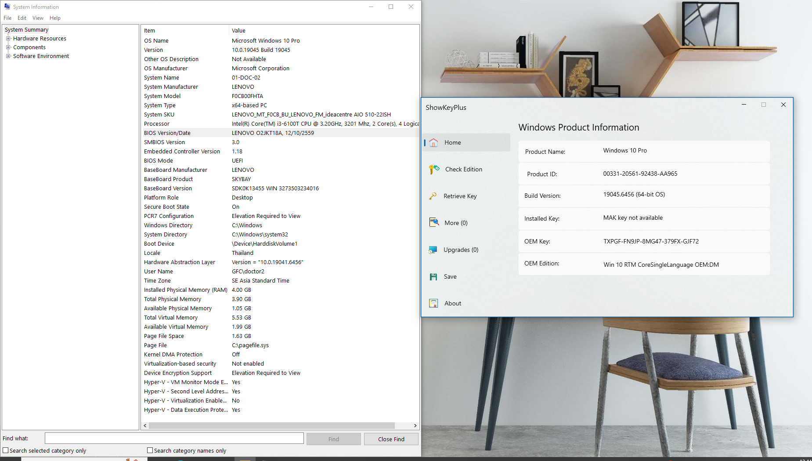The height and width of the screenshot is (461, 812).
Task: Maximize the ShowKeyPlus window
Action: (764, 105)
